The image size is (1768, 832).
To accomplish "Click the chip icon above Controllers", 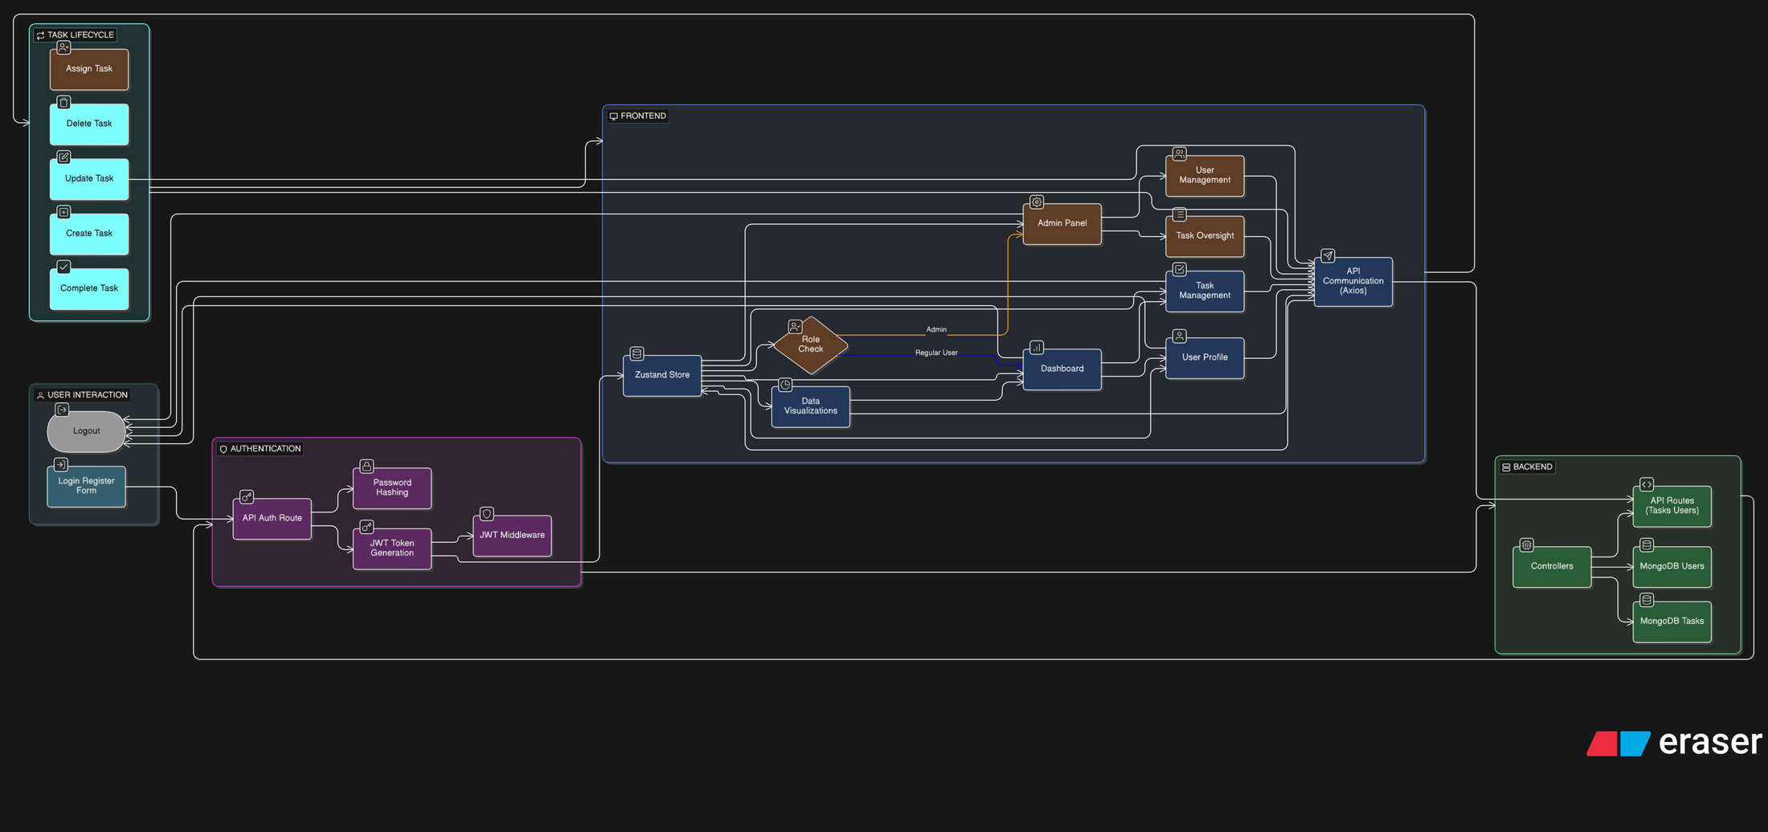I will pos(1526,544).
